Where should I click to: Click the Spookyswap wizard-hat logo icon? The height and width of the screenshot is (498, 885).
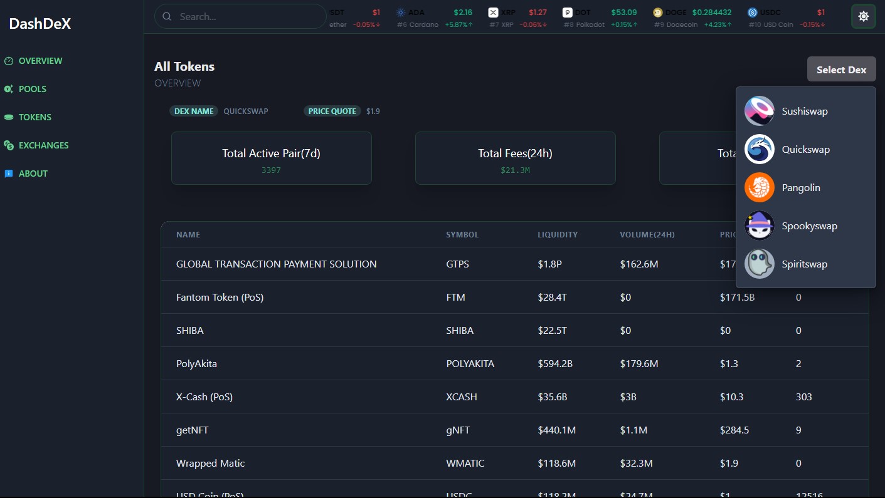(x=759, y=226)
